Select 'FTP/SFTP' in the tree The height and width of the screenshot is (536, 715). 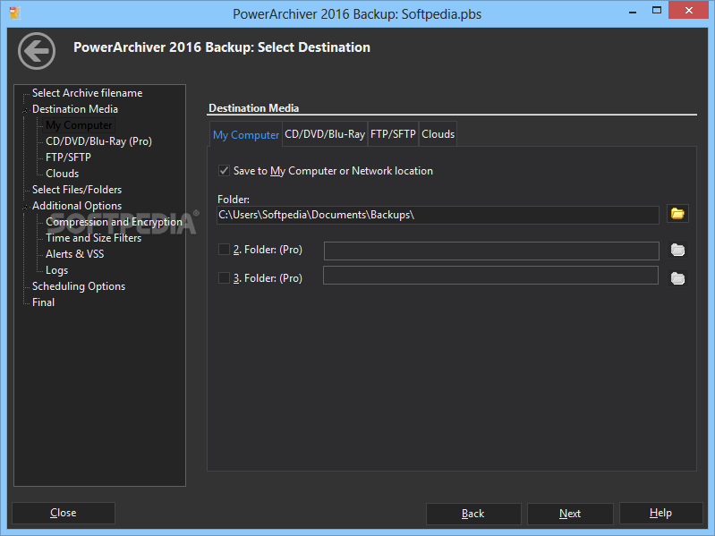tap(68, 157)
